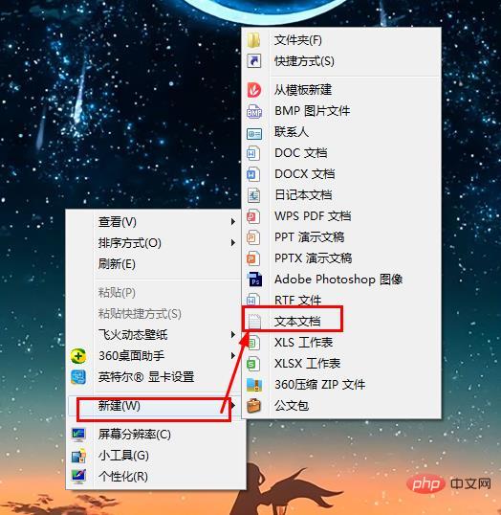Click the shortcut arrow icon beside 快捷方式(S)

click(x=253, y=61)
